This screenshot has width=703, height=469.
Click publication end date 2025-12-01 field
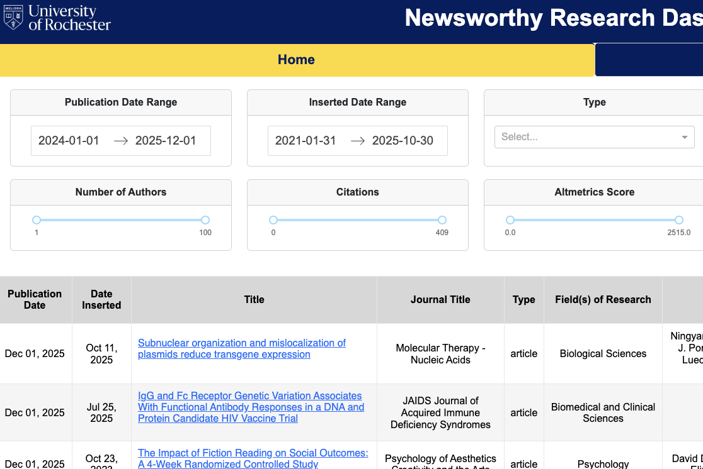(x=166, y=141)
